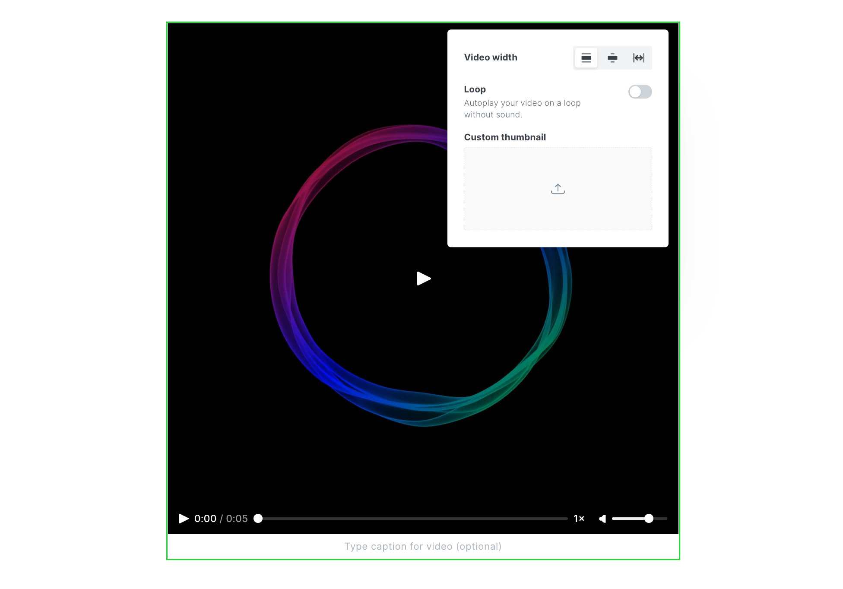Mute the video with the speaker icon

(602, 519)
